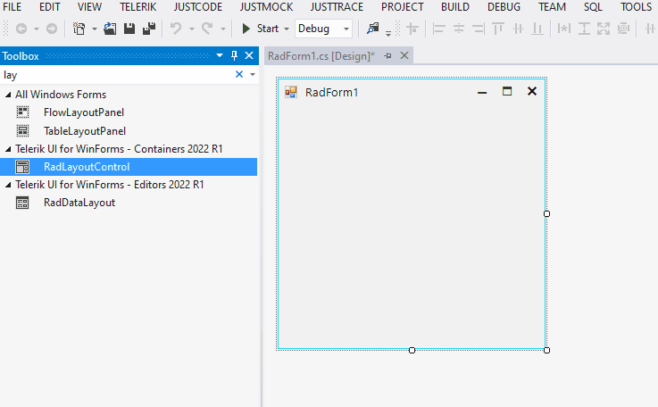Image resolution: width=658 pixels, height=407 pixels.
Task: Click the Save All toolbar icon
Action: (148, 29)
